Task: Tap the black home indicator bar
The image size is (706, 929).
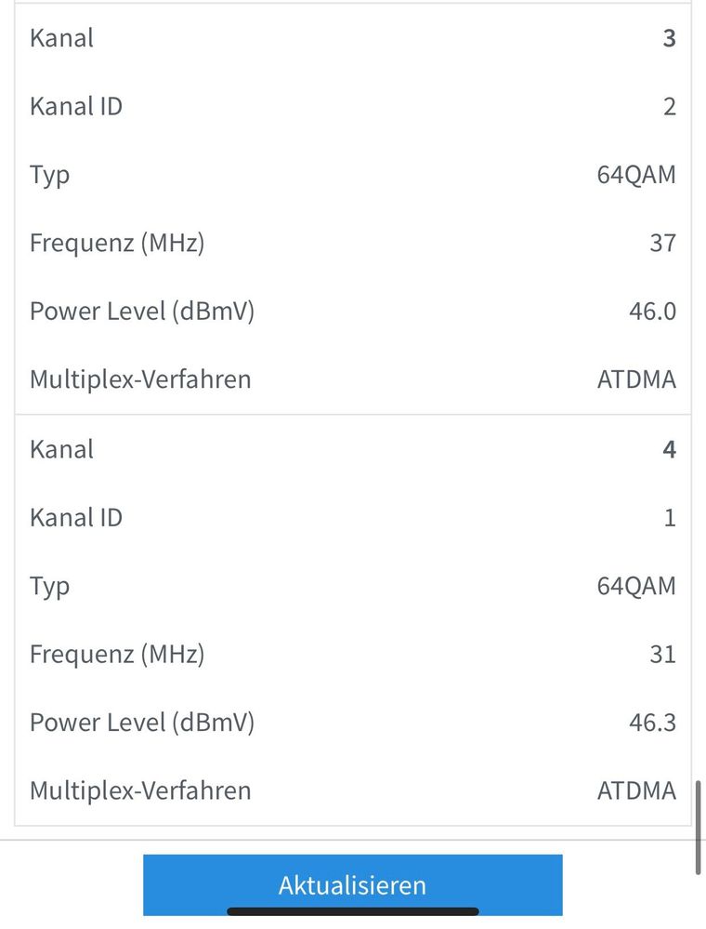Action: [352, 911]
